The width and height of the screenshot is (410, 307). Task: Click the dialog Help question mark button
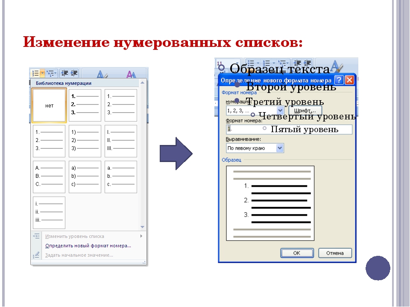tap(339, 80)
